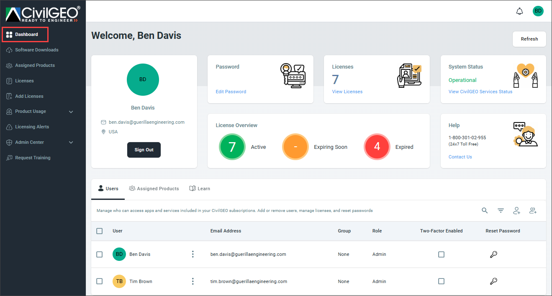
Task: Click the password computer illustration icon
Action: [x=293, y=75]
